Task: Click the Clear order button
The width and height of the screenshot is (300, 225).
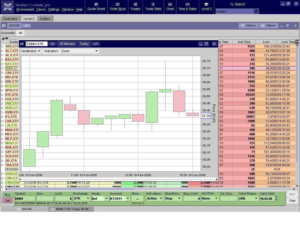Action: (292, 201)
